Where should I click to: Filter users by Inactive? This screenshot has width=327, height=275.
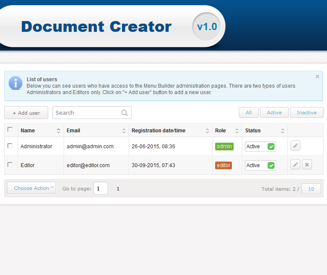click(x=306, y=113)
